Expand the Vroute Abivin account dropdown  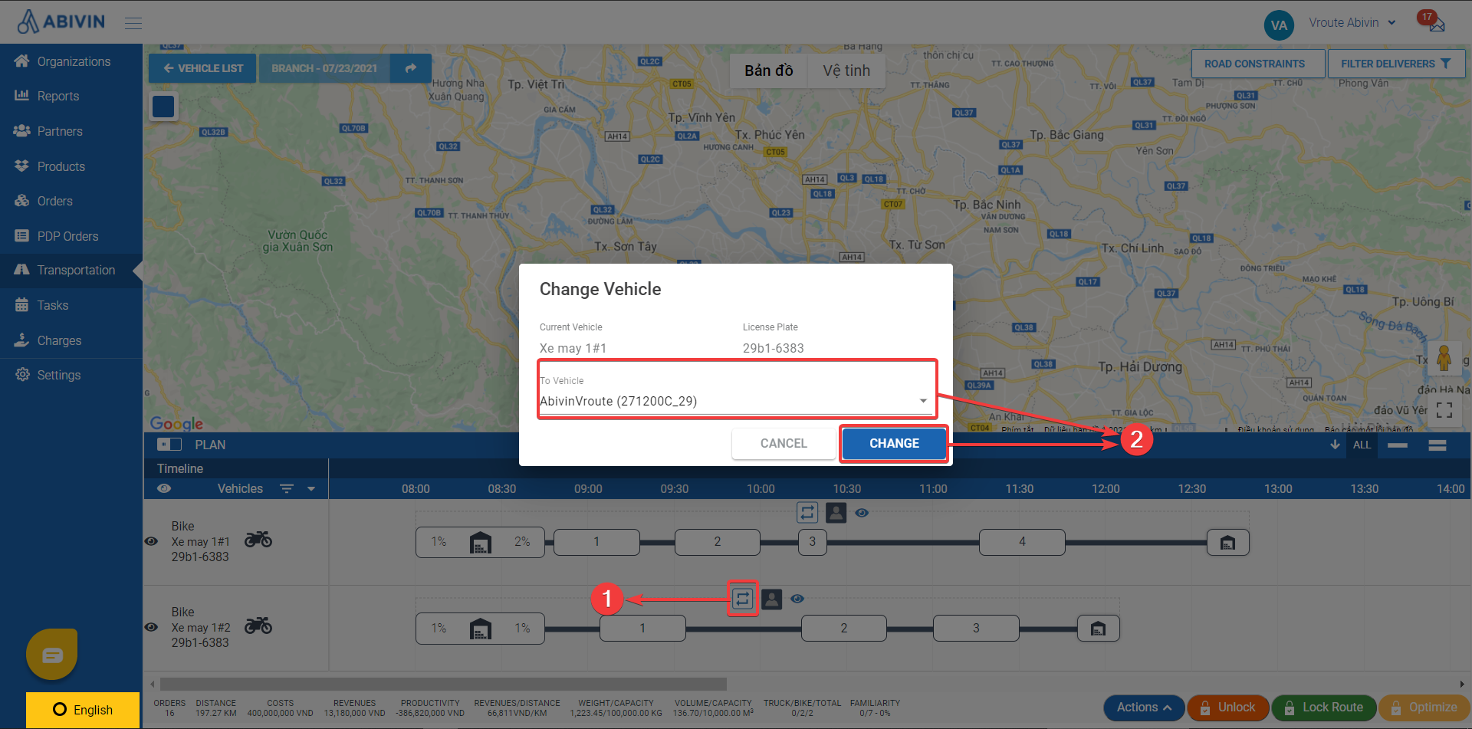tap(1352, 22)
